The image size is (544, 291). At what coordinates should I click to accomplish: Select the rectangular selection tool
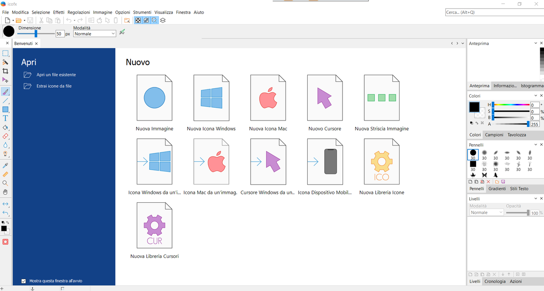click(6, 53)
